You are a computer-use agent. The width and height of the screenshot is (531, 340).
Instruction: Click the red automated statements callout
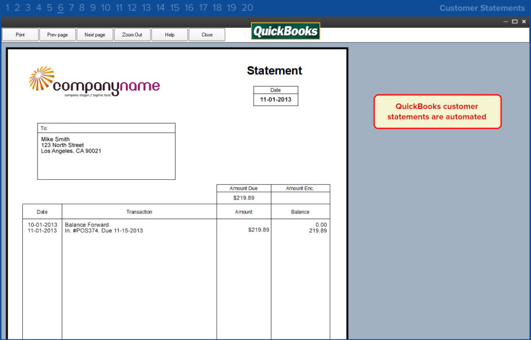coord(437,112)
